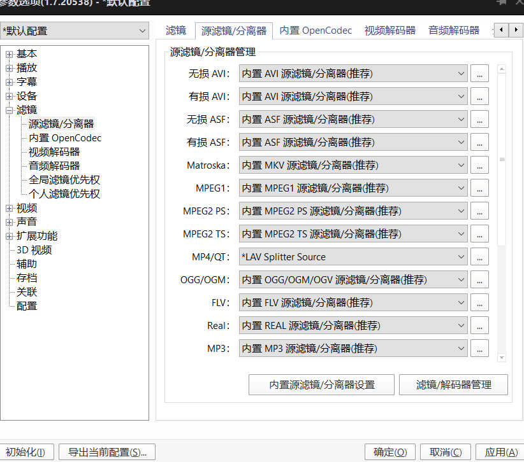Open the MPEG2 PS splitter dropdown
This screenshot has height=462, width=524.
(x=353, y=211)
